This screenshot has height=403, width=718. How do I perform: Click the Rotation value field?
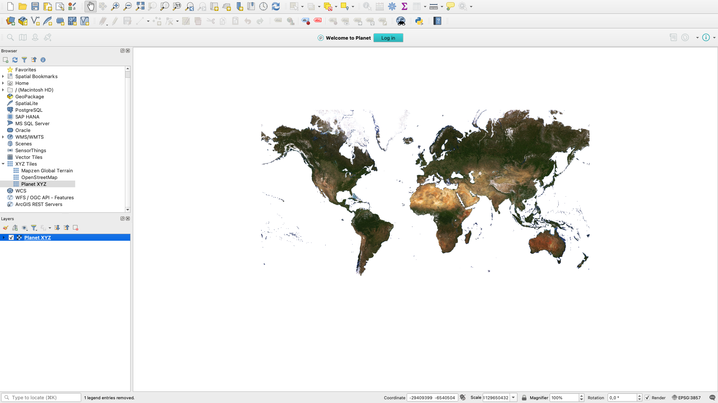tap(622, 398)
